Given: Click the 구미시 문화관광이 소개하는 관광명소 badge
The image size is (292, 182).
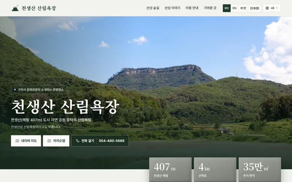Looking at the screenshot, I should click(x=39, y=90).
